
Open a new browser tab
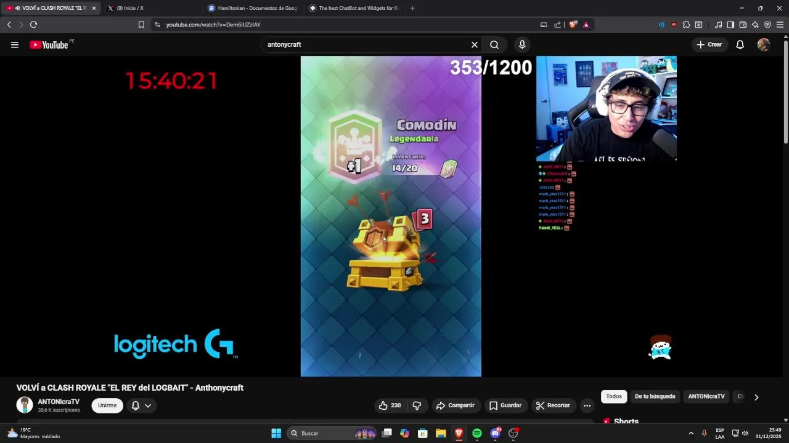412,8
